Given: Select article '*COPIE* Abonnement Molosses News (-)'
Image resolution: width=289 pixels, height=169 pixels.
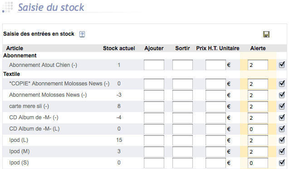Looking at the screenshot, I should click(59, 84).
